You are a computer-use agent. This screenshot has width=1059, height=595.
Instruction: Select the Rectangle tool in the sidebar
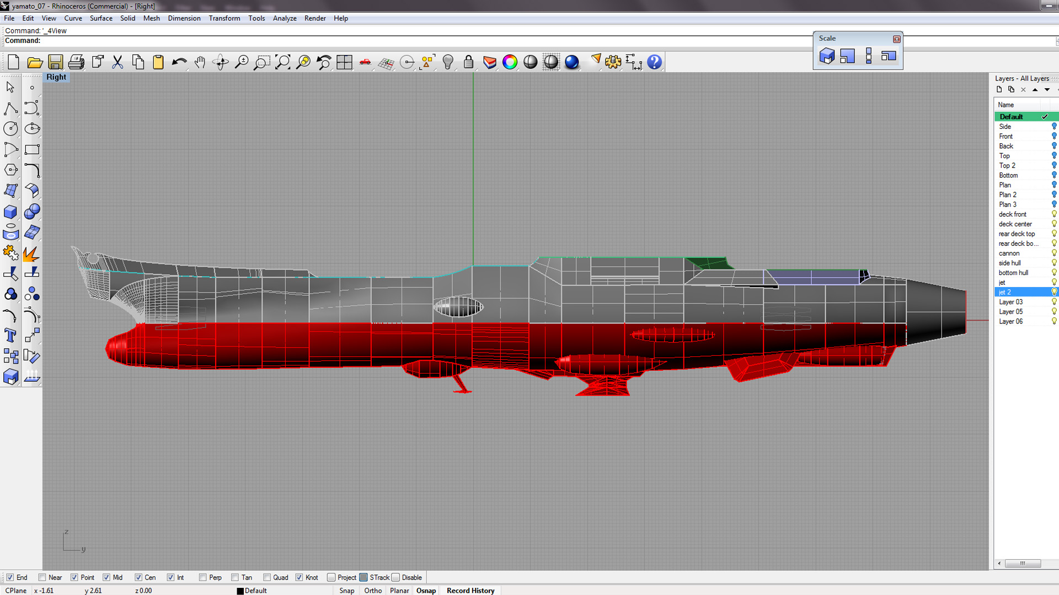(32, 149)
